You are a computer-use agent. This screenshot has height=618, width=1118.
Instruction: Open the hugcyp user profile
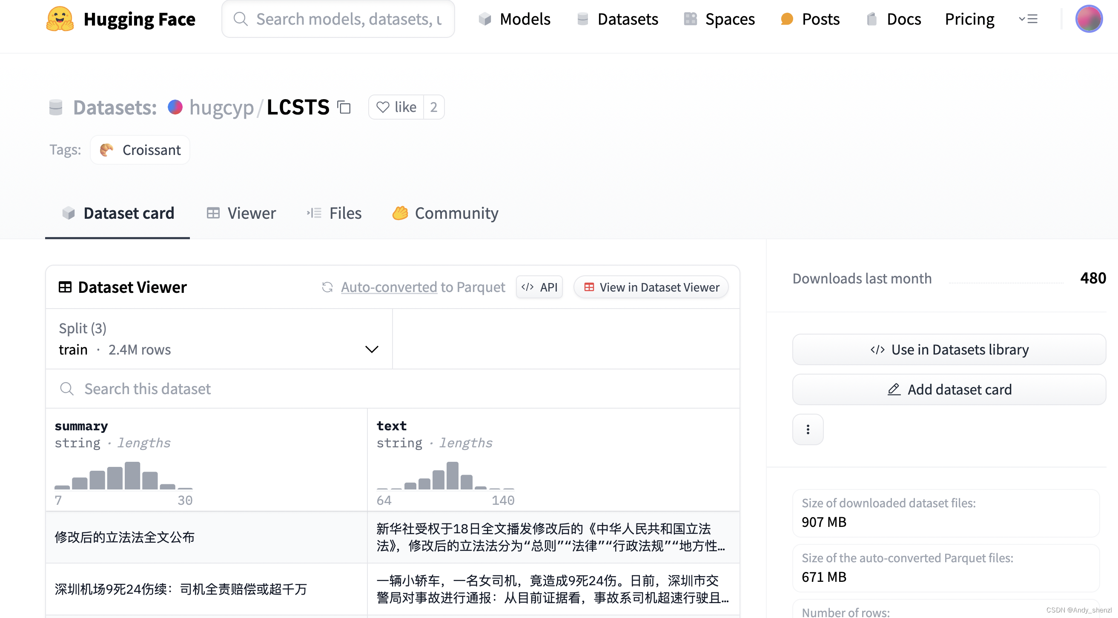pos(221,107)
